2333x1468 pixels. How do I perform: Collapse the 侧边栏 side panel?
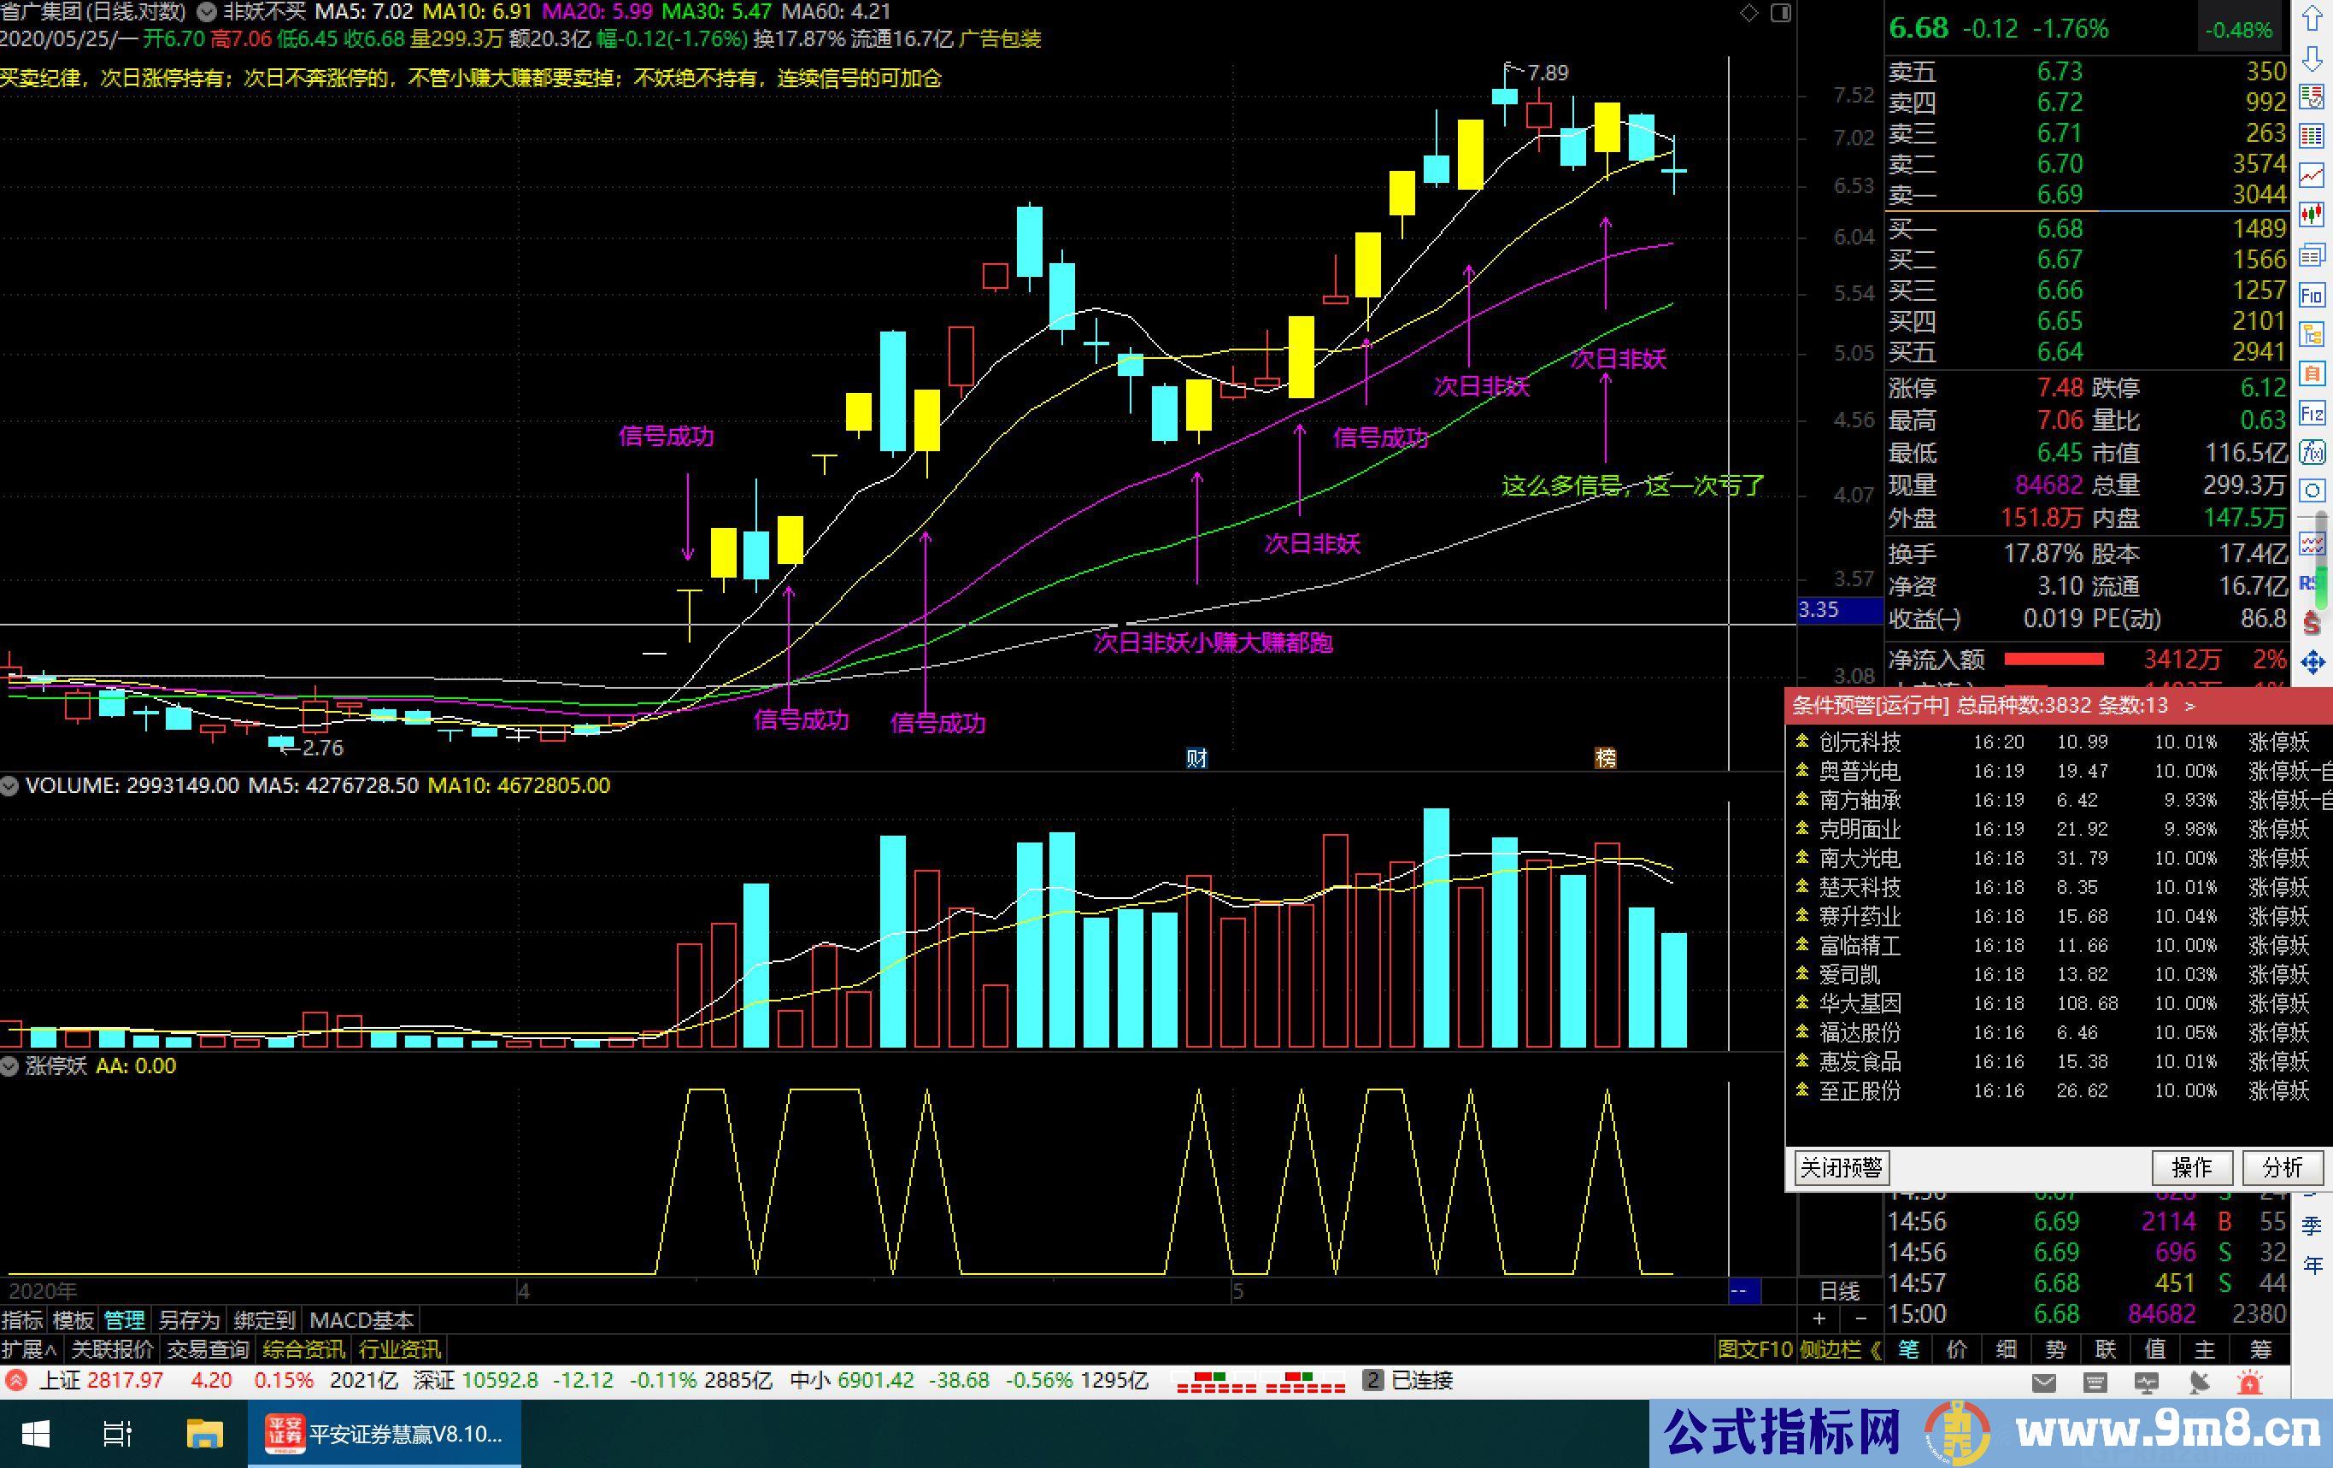(1840, 1350)
